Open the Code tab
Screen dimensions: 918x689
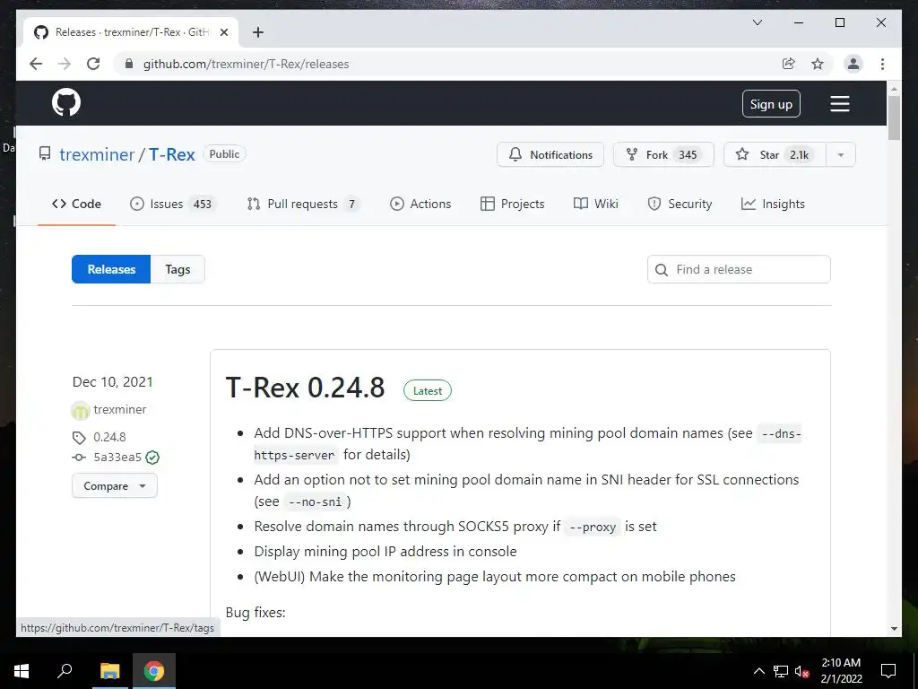77,204
